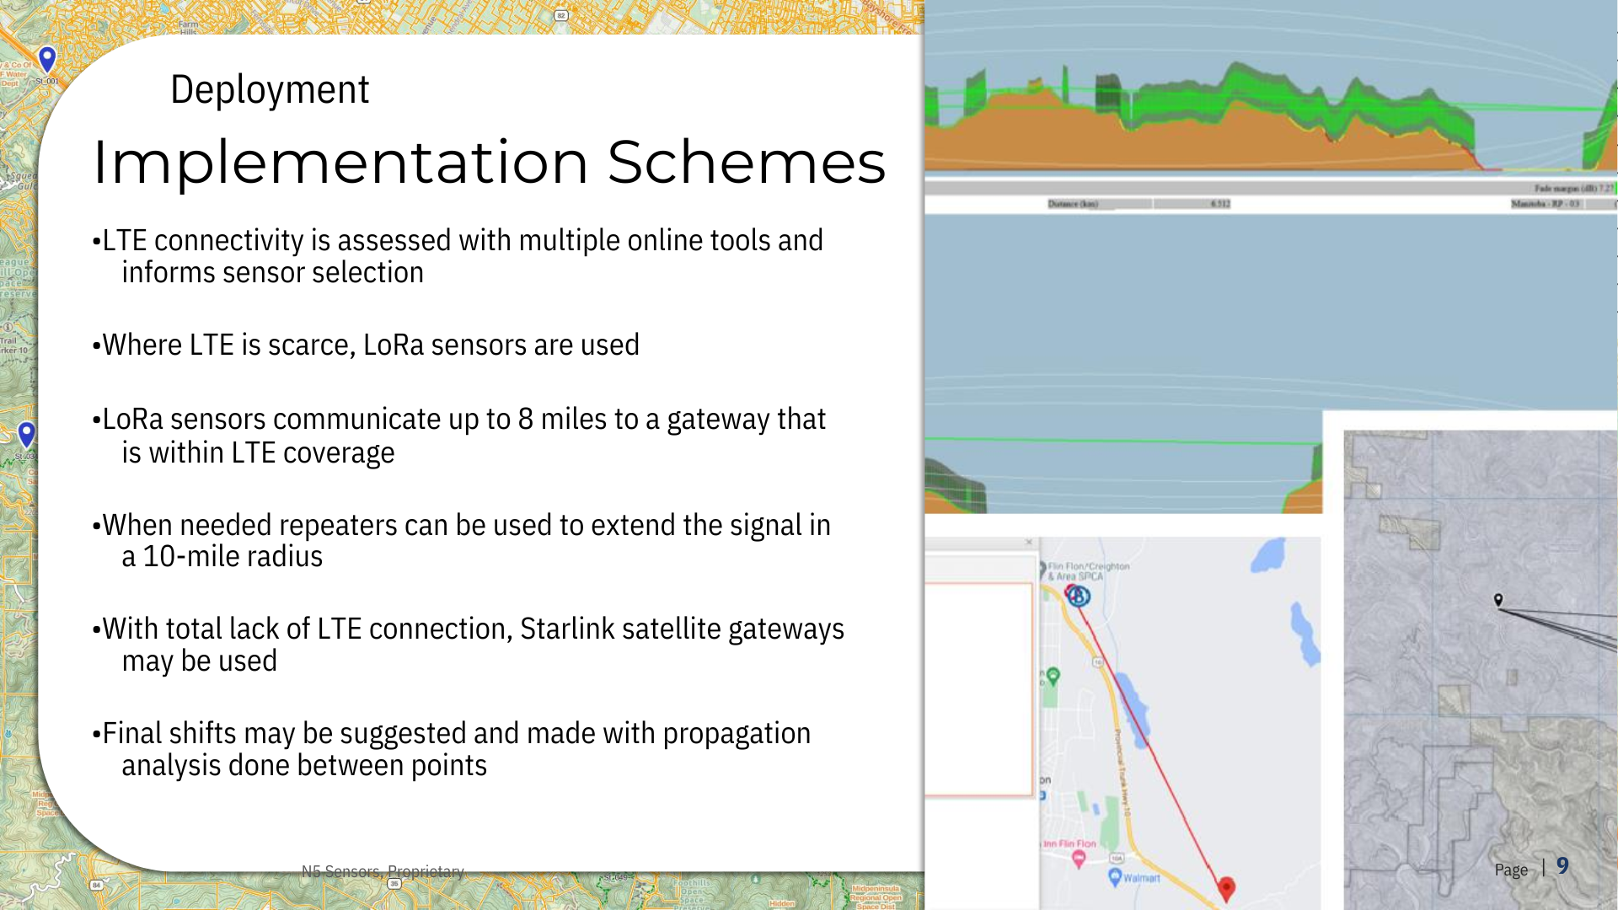Click the Distance (km) field
1618x910 pixels.
1073,204
